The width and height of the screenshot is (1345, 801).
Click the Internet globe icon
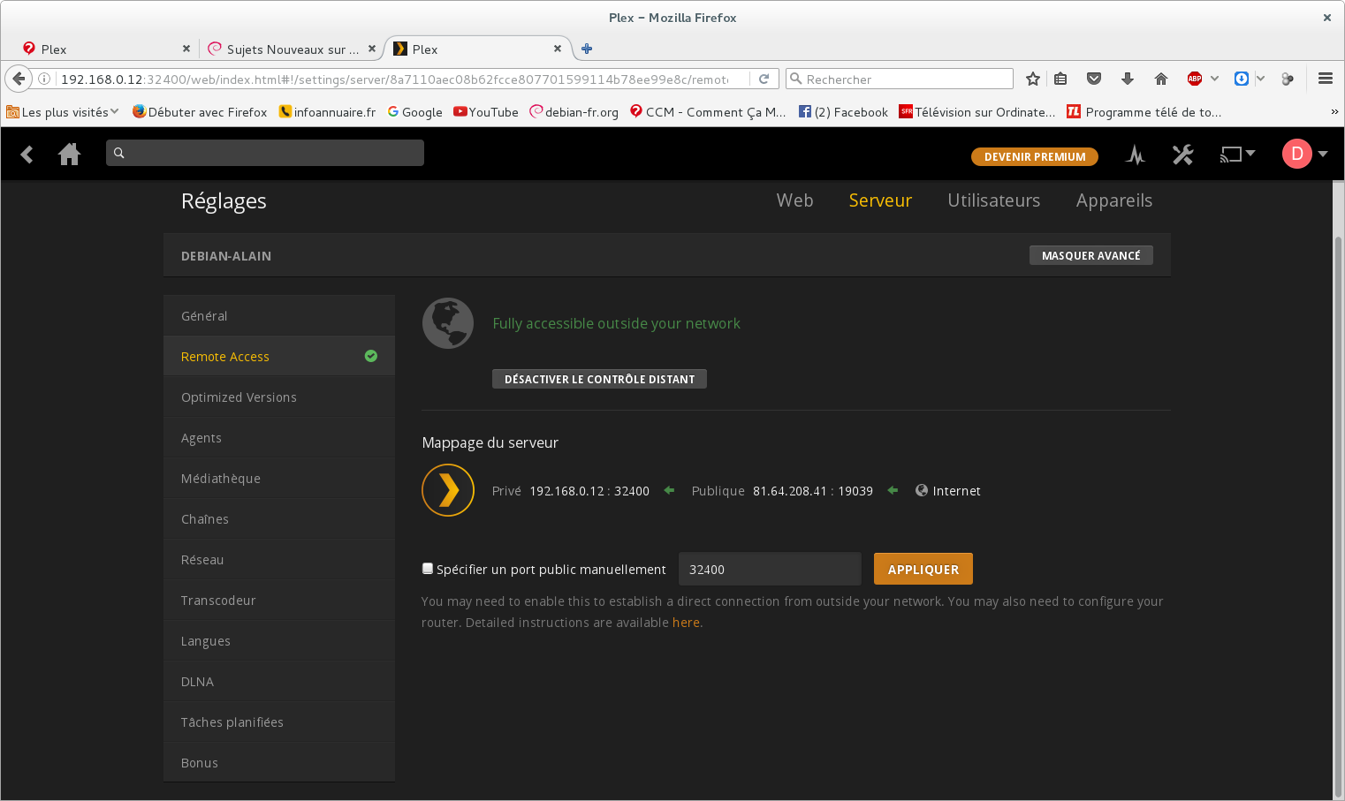tap(922, 490)
